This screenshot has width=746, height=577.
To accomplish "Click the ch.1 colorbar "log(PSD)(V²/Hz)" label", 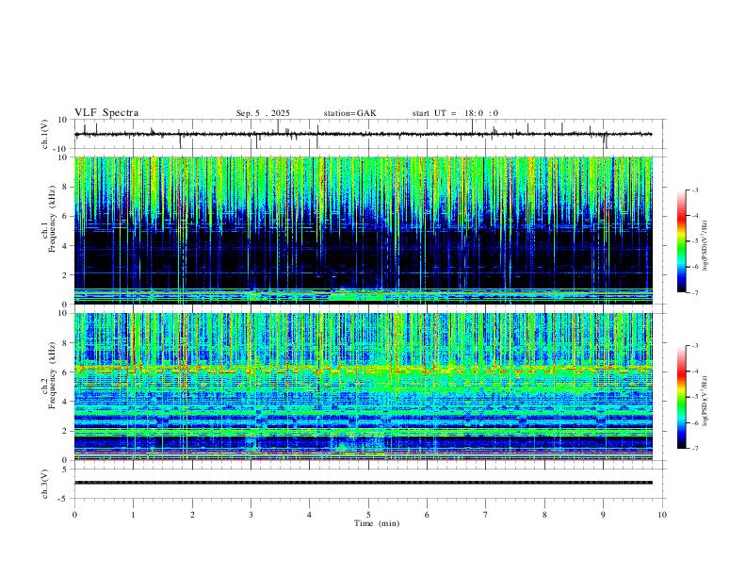I will 705,246.
